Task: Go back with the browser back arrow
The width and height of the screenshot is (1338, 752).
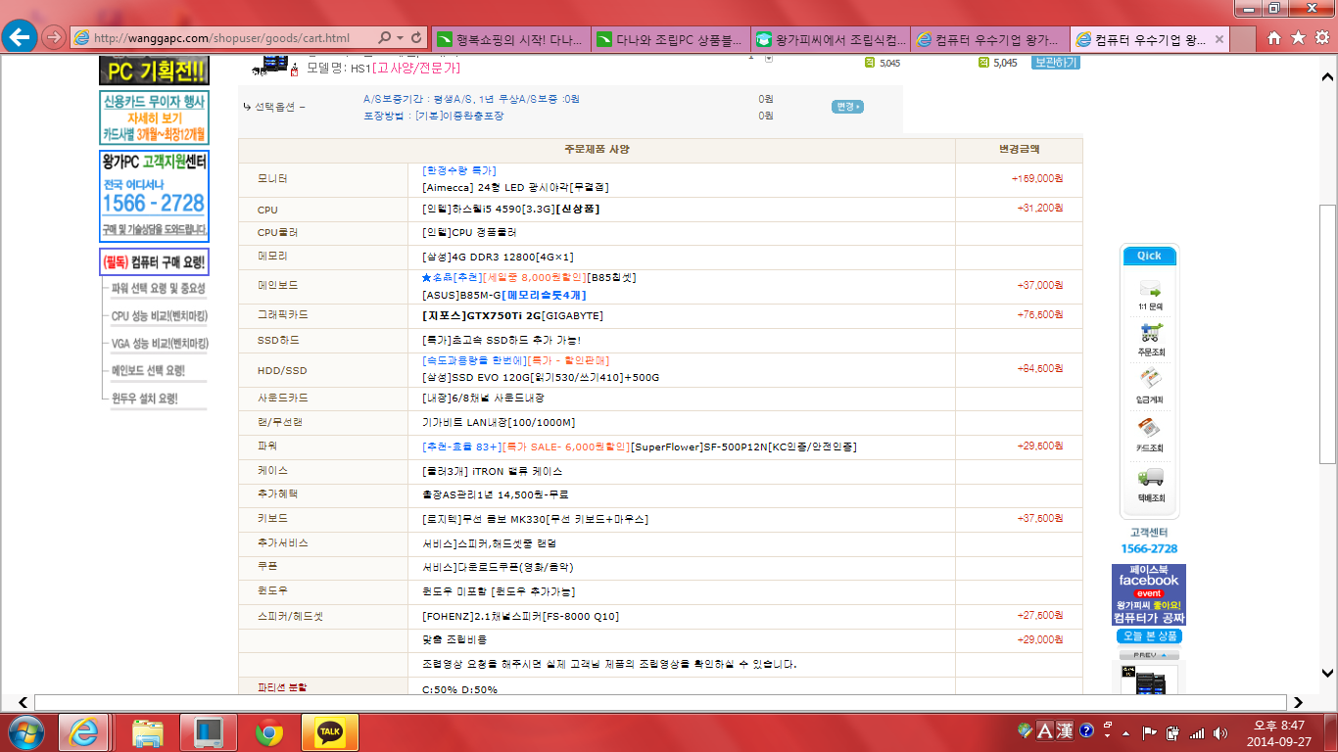Action: (21, 37)
